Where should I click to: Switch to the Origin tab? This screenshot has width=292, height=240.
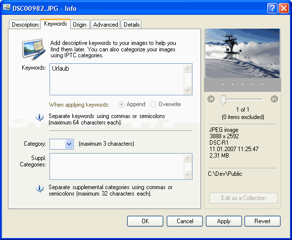pyautogui.click(x=80, y=25)
